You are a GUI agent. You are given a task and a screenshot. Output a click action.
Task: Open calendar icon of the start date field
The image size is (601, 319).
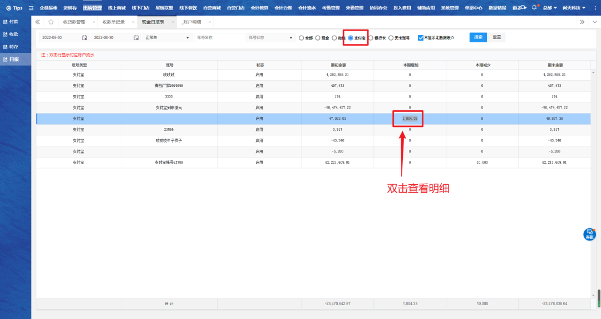click(85, 38)
